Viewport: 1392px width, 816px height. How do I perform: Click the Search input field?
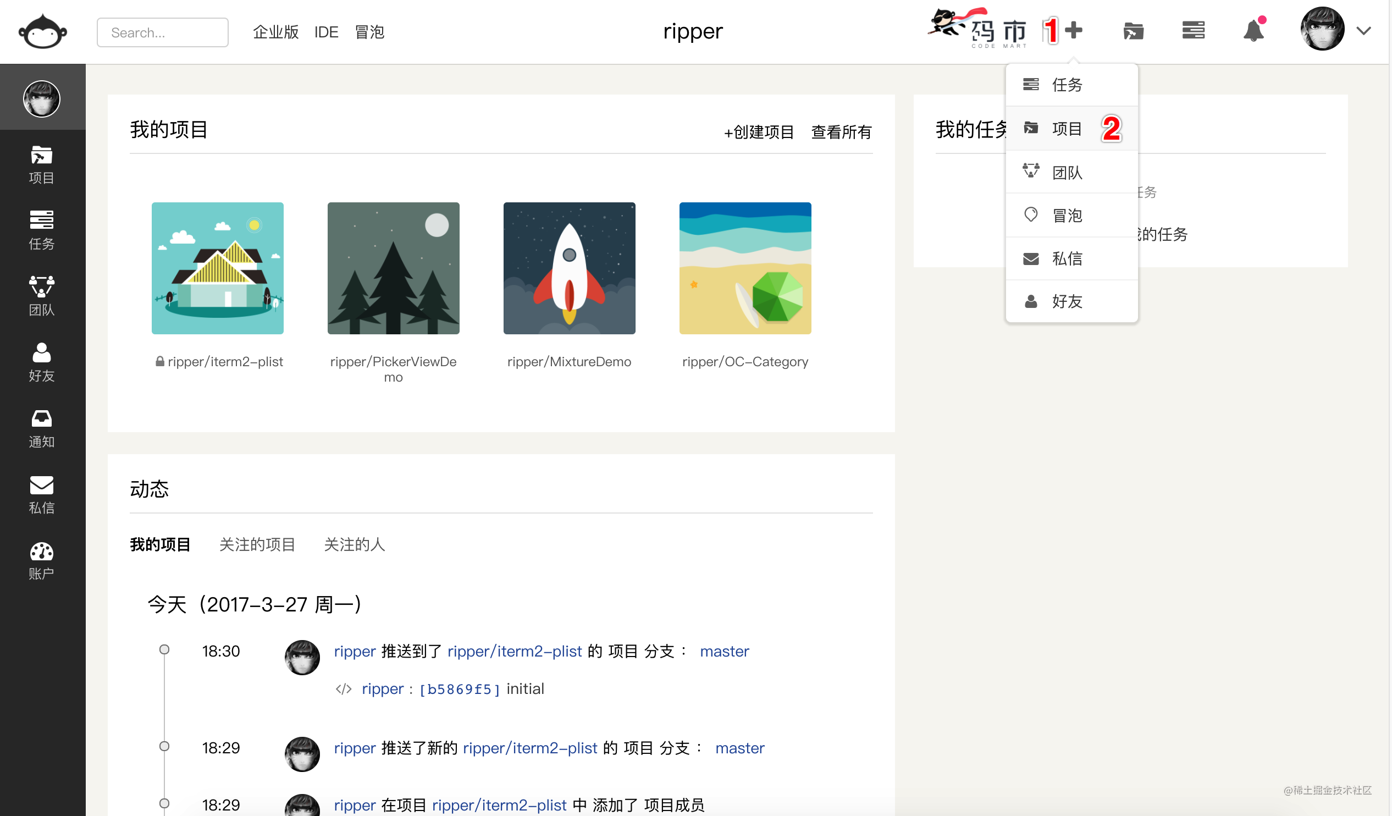coord(162,32)
